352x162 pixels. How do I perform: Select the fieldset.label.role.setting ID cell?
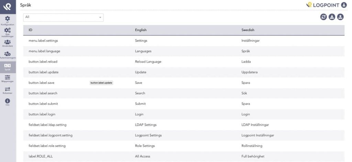(x=47, y=145)
